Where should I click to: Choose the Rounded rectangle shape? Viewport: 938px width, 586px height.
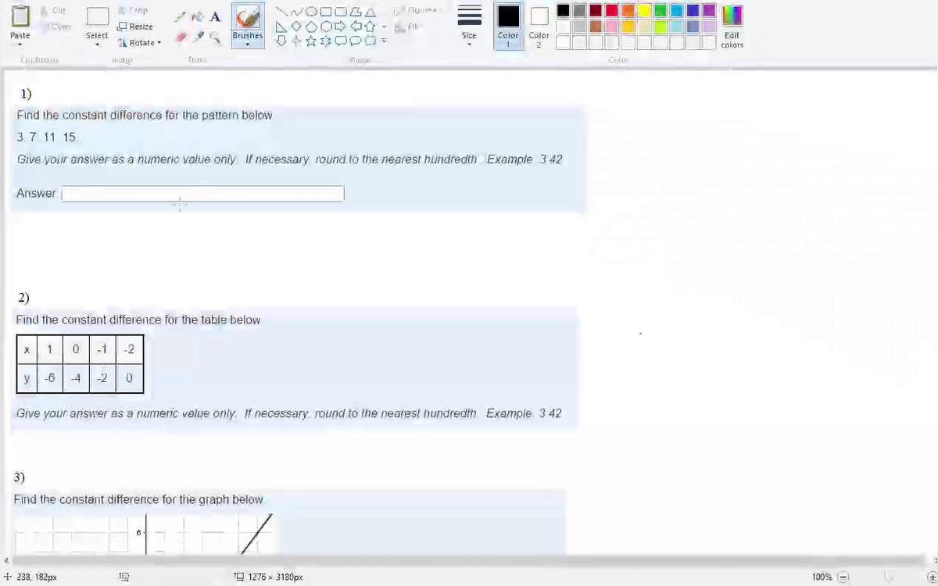[341, 12]
